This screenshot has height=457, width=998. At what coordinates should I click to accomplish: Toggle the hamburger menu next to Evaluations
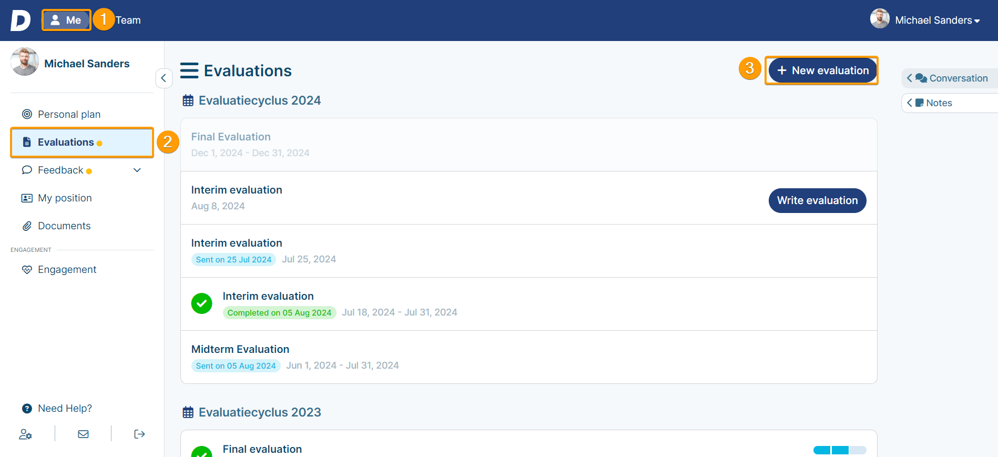click(x=189, y=70)
